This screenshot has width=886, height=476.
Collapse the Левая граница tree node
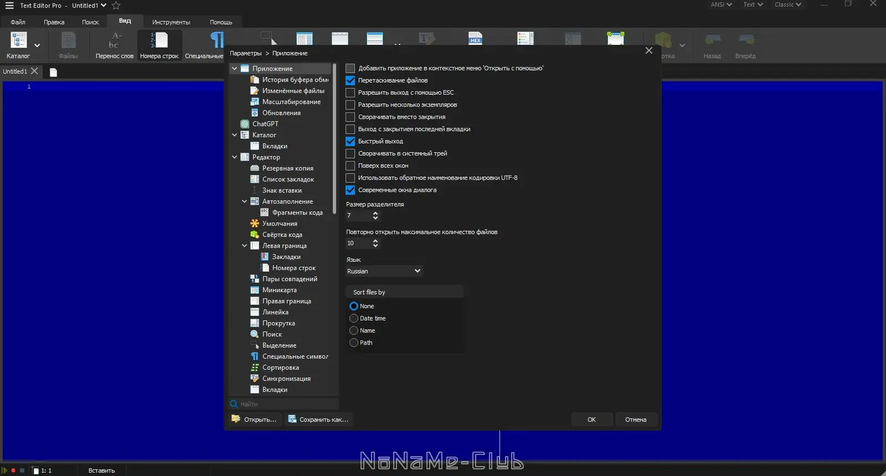click(245, 246)
